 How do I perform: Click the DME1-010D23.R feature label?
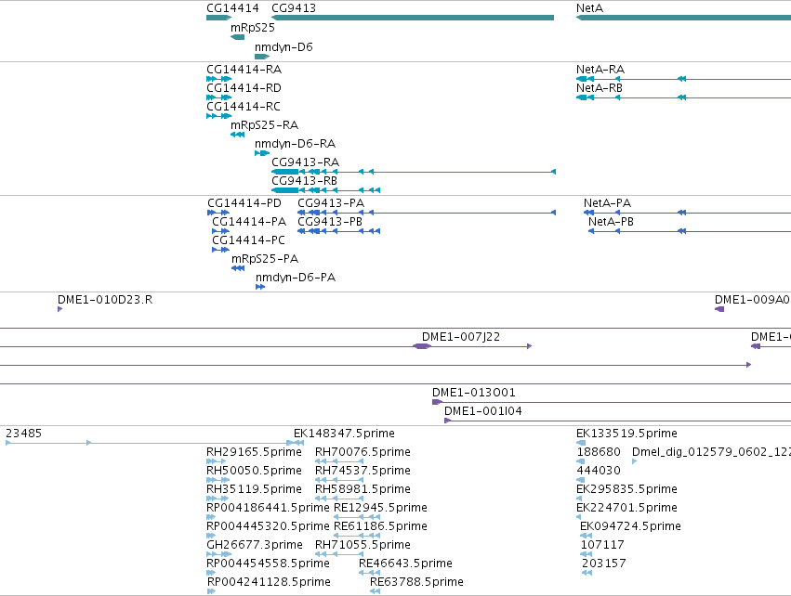point(105,300)
